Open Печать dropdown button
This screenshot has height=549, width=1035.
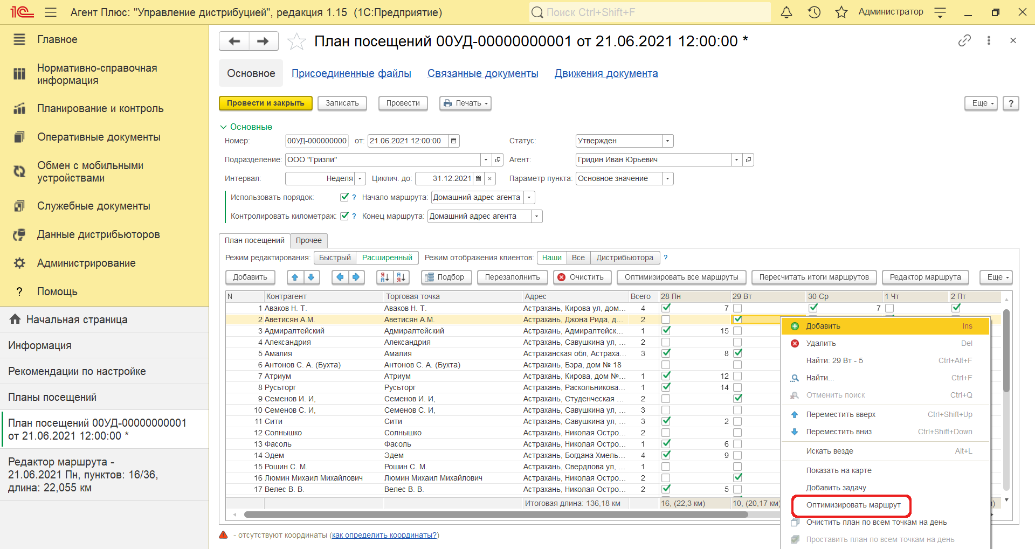(x=465, y=103)
